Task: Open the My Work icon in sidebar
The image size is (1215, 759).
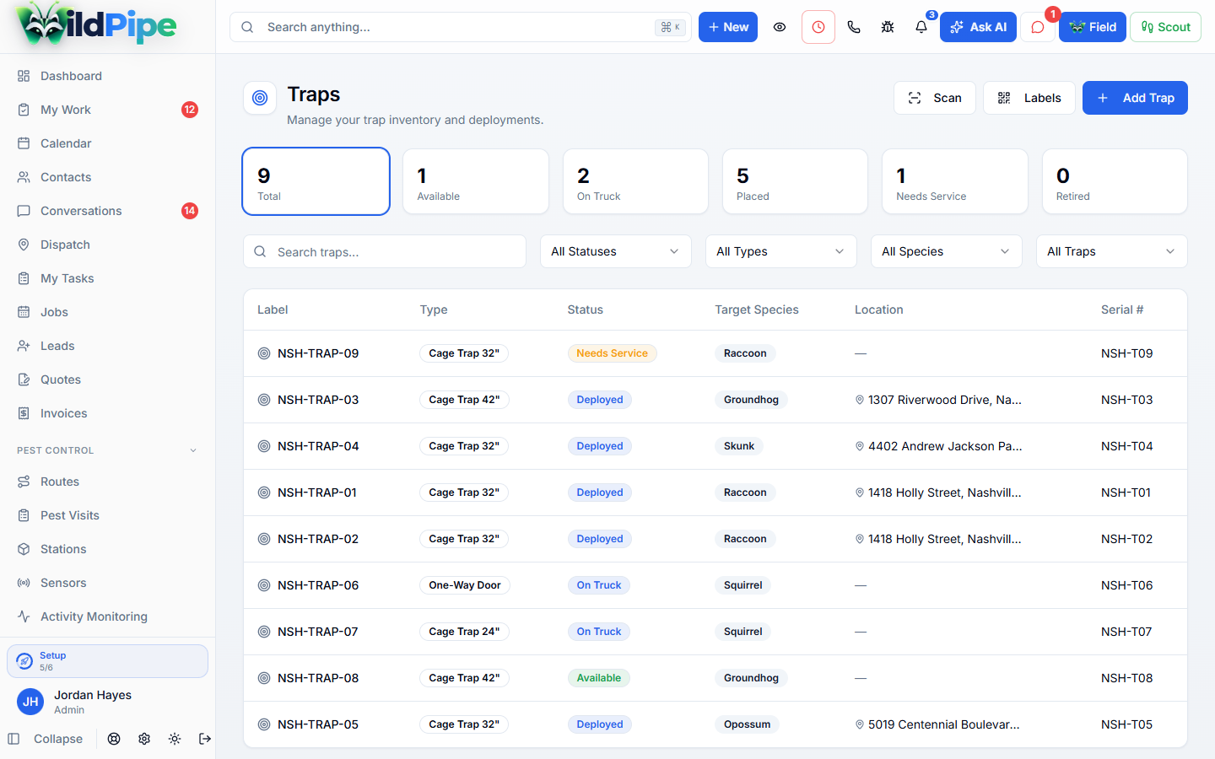Action: coord(24,110)
